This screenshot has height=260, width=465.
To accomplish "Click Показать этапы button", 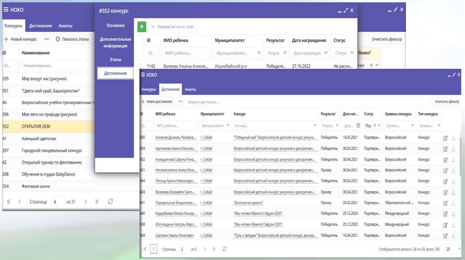I will tap(72, 39).
